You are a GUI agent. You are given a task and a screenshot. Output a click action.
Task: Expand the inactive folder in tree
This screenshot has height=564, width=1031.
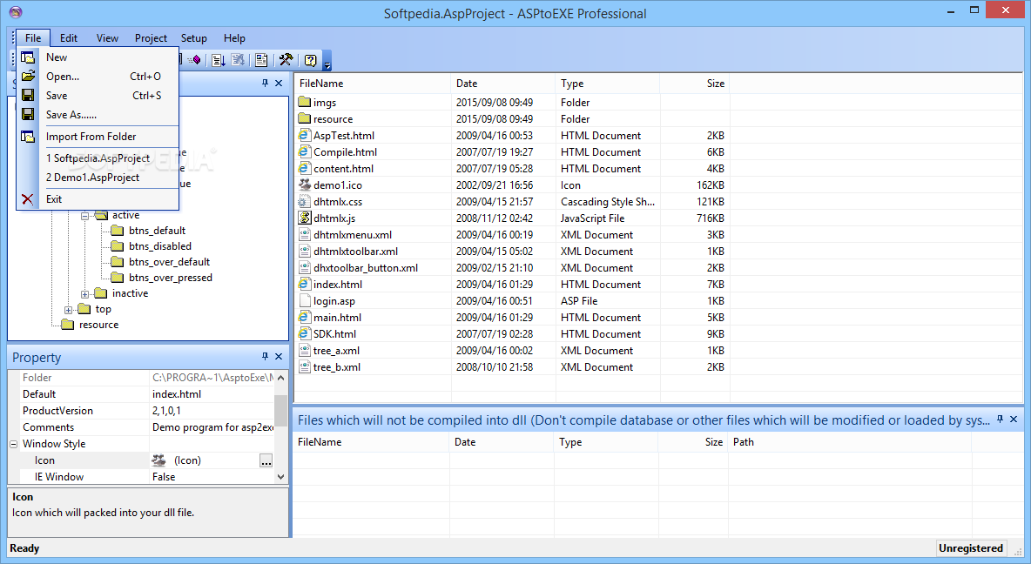point(84,294)
